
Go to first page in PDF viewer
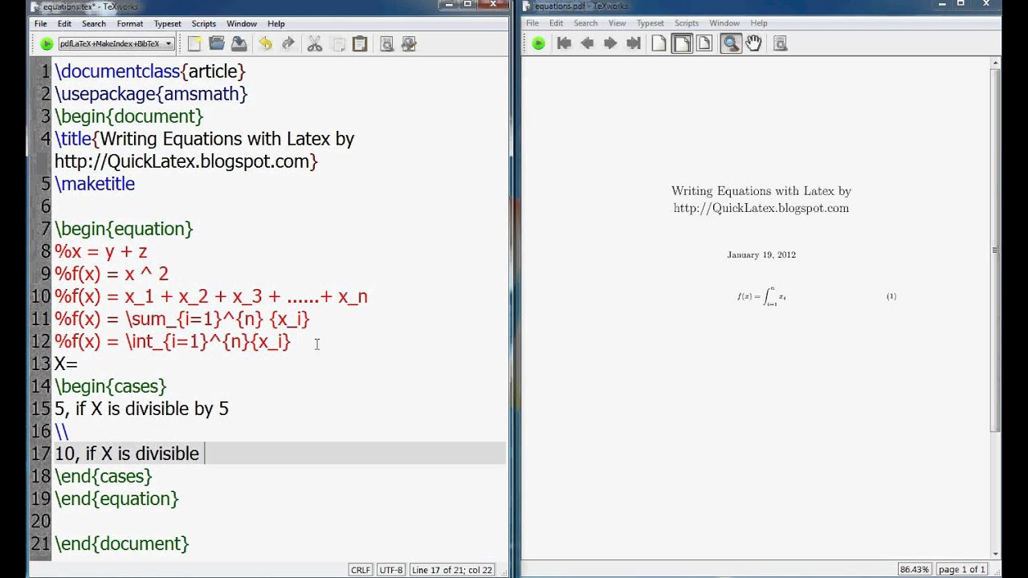coord(565,43)
